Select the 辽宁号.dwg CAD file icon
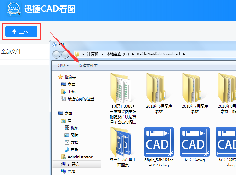This screenshot has width=236, height=175. pyautogui.click(x=195, y=142)
